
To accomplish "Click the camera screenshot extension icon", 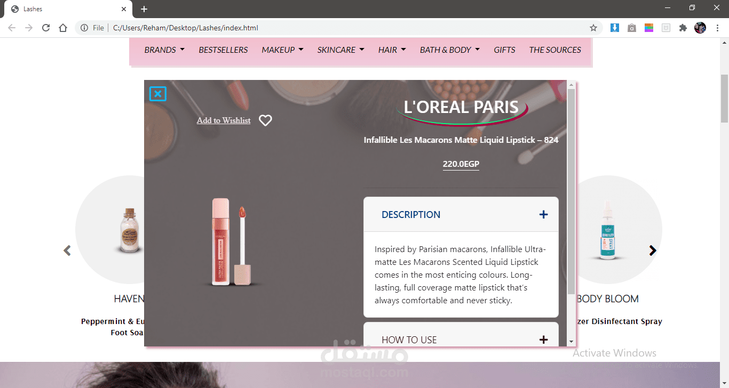I will click(632, 28).
